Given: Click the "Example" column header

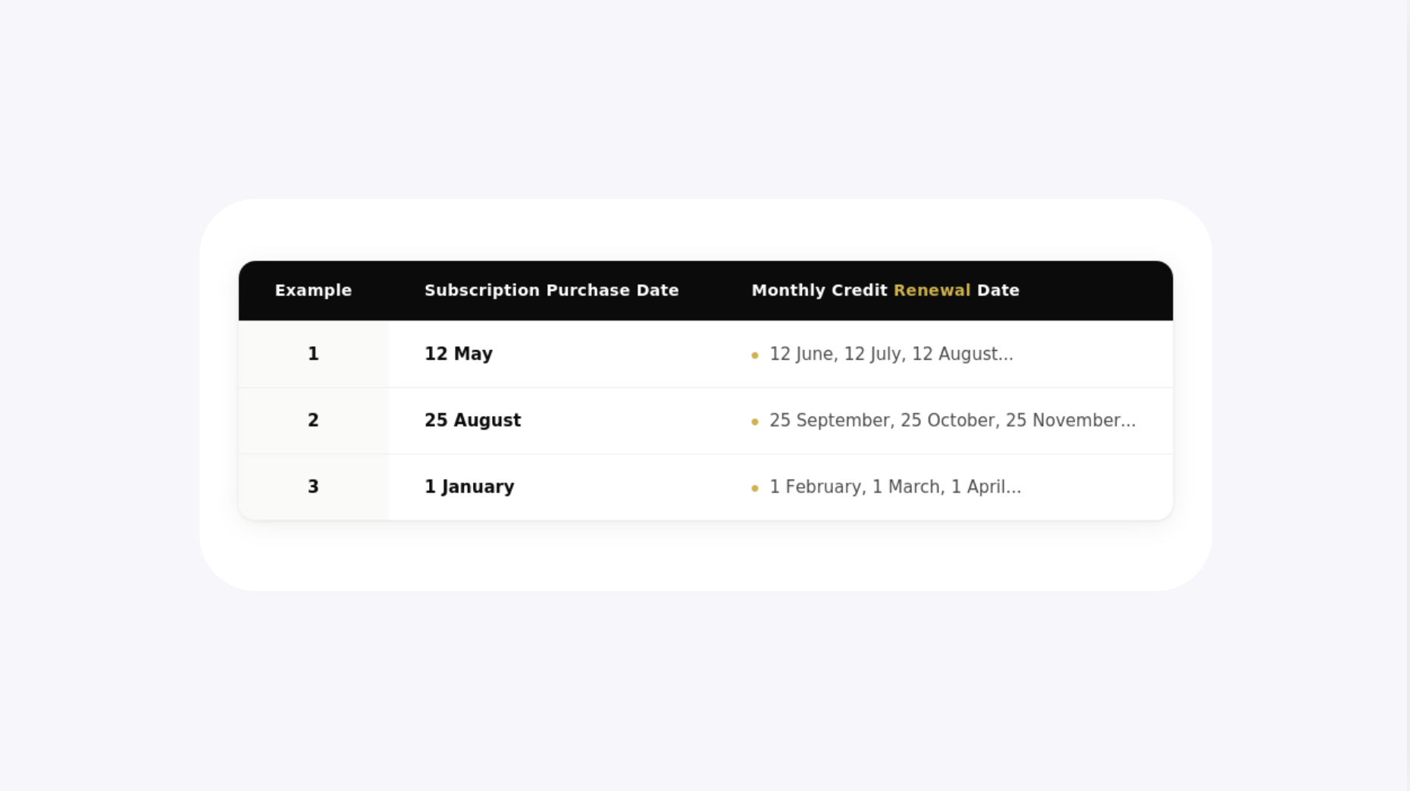Looking at the screenshot, I should [313, 290].
